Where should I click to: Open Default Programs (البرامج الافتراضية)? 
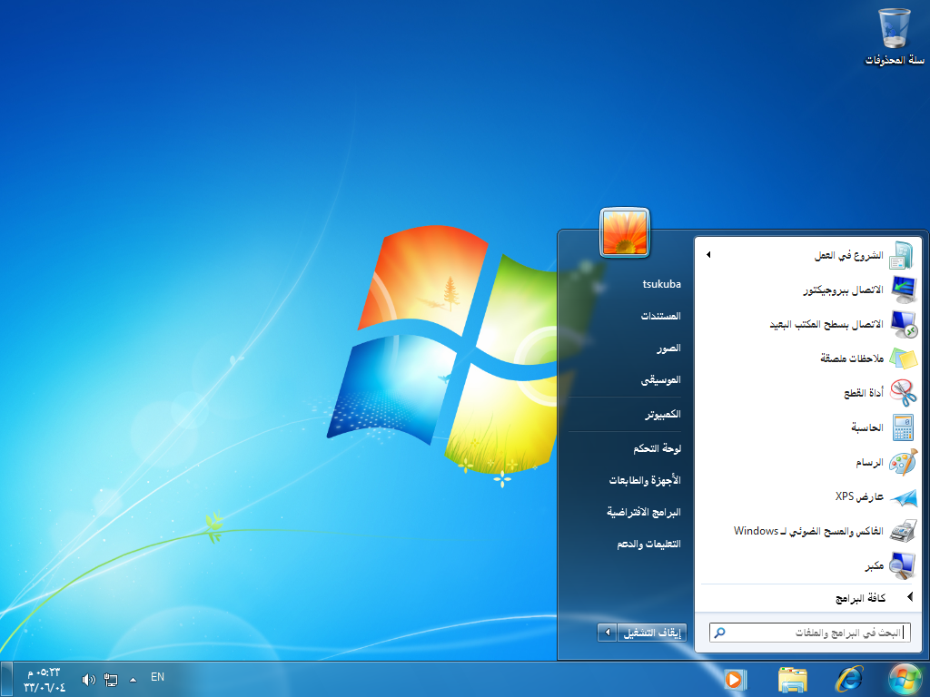point(644,512)
